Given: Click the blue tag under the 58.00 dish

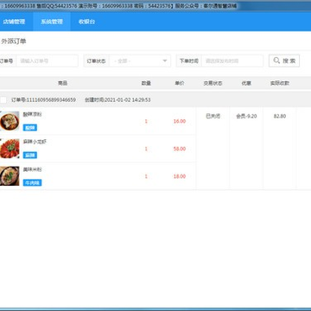Looking at the screenshot, I should click(30, 155).
